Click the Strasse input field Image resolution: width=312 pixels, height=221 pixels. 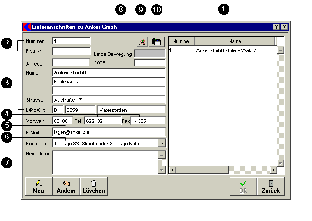click(x=108, y=99)
